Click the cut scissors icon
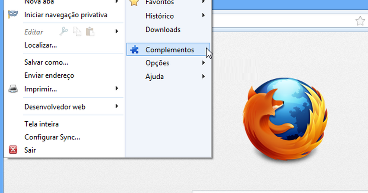This screenshot has height=193, width=368. tap(63, 32)
